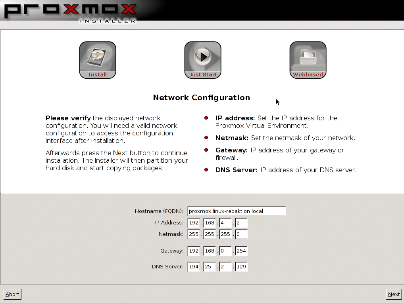
Task: Select the DNS Server octet showing 129
Action: click(241, 266)
